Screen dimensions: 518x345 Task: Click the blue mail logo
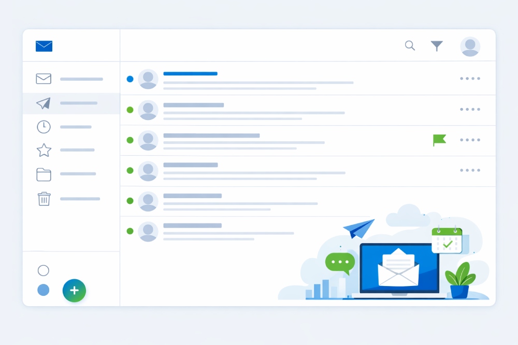44,46
